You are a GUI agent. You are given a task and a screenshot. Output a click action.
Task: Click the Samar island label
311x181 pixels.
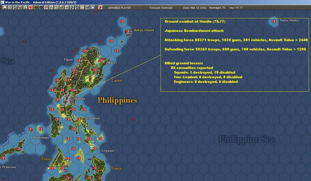tap(117, 168)
